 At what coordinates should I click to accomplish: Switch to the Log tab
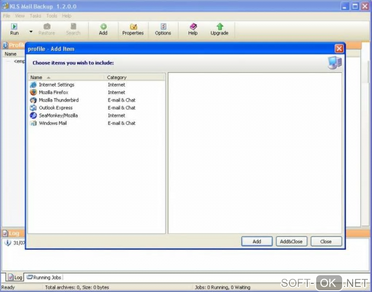[x=15, y=277]
